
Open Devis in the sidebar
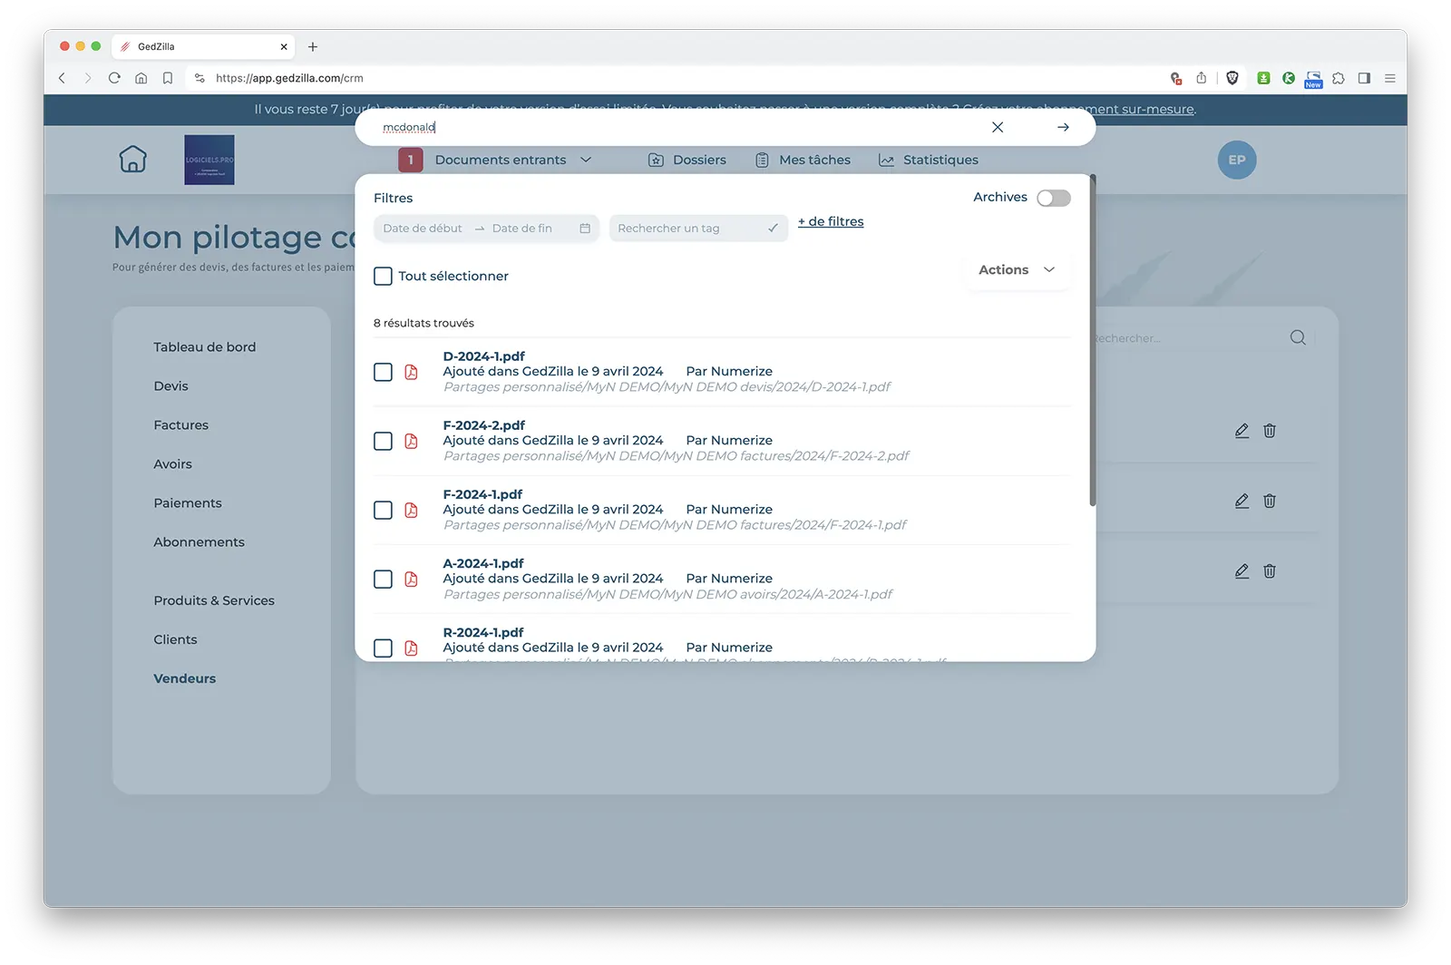[x=171, y=385]
